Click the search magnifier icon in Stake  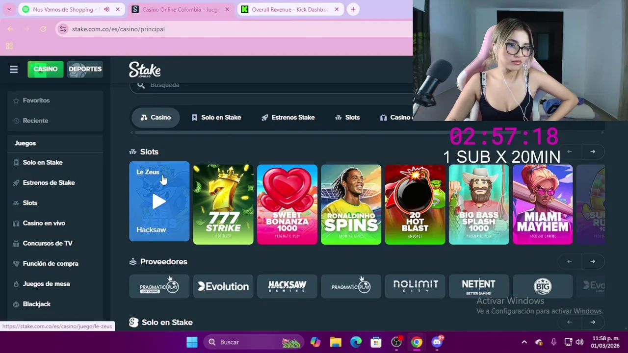(141, 85)
